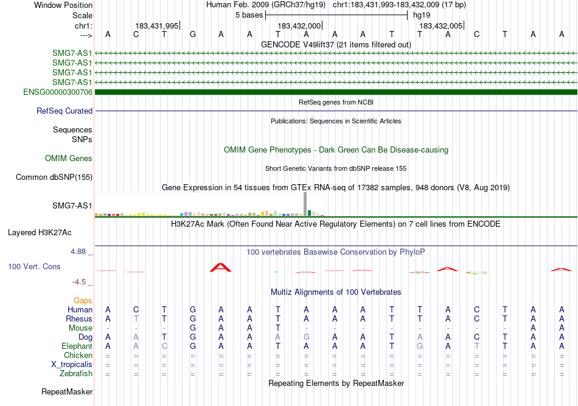
Task: Click the 4.88 PhyloP upper scale value
Action: 78,252
